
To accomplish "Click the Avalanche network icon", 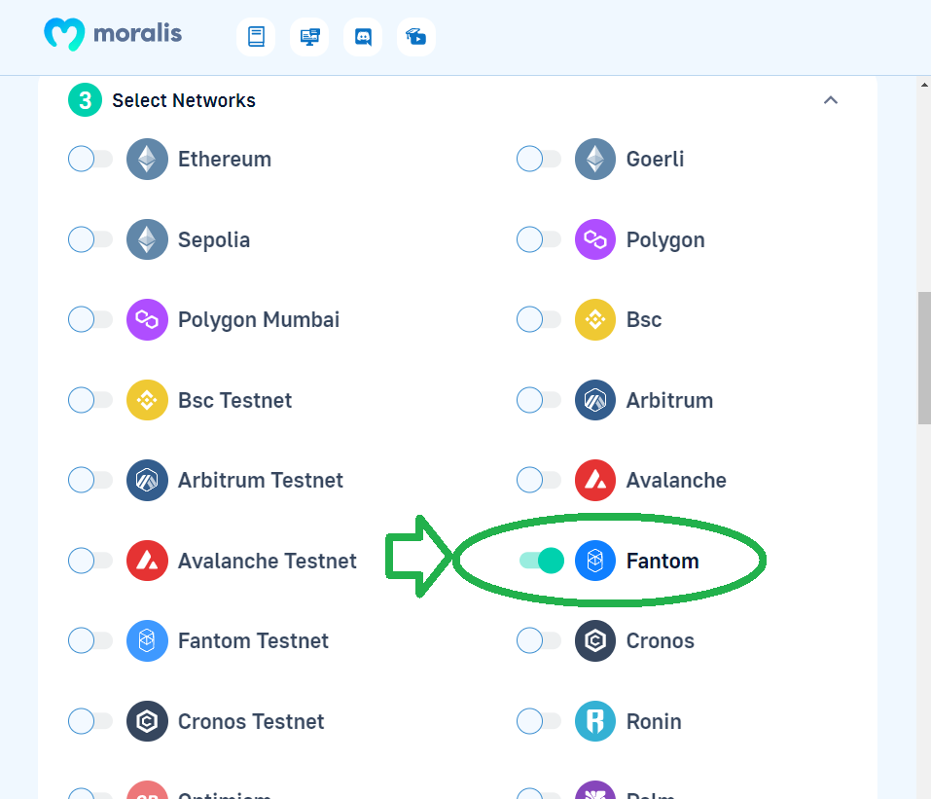I will coord(595,480).
